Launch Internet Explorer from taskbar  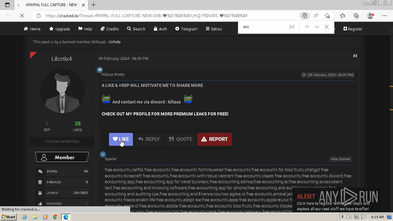(x=25, y=217)
